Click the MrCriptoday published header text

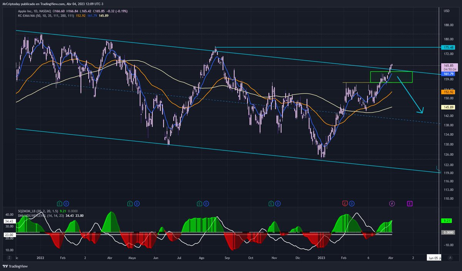click(x=52, y=3)
